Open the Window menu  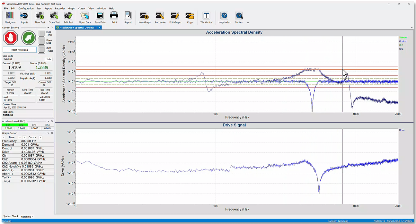(x=102, y=8)
